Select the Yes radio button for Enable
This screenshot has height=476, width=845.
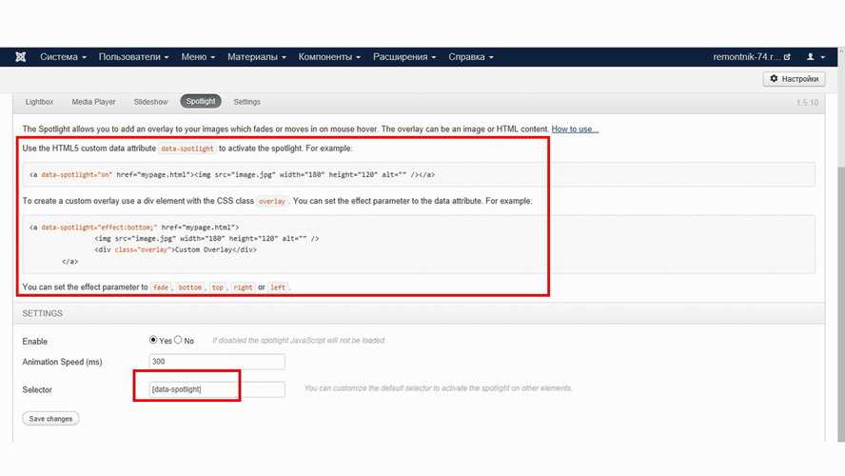tap(154, 340)
